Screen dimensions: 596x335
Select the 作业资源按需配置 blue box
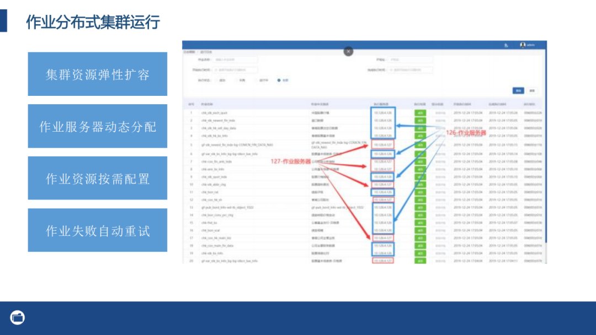97,178
